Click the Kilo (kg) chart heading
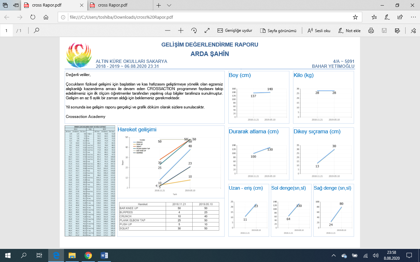This screenshot has height=262, width=420. tap(304, 75)
